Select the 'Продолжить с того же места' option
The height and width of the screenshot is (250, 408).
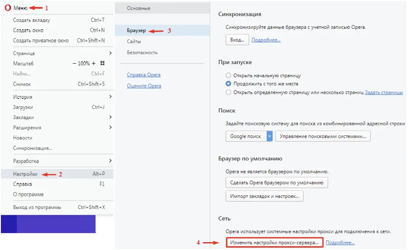point(228,84)
